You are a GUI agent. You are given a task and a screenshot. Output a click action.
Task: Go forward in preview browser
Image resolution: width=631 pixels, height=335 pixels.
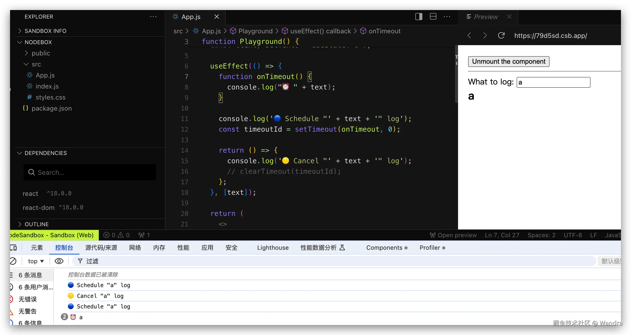pos(485,35)
